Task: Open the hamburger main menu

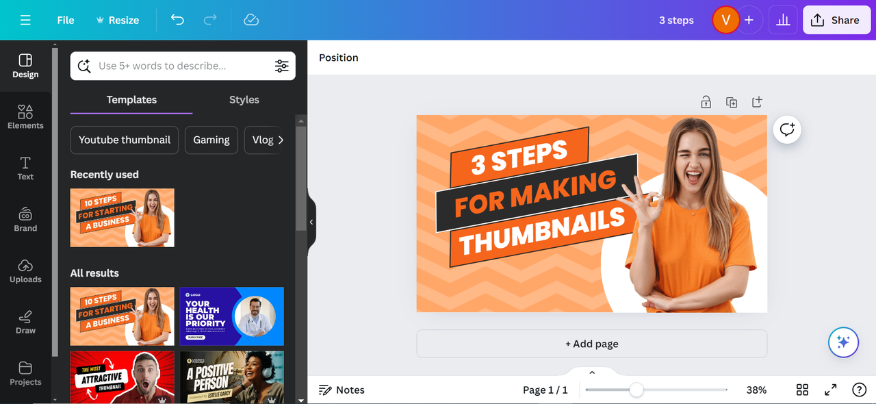Action: click(x=25, y=20)
